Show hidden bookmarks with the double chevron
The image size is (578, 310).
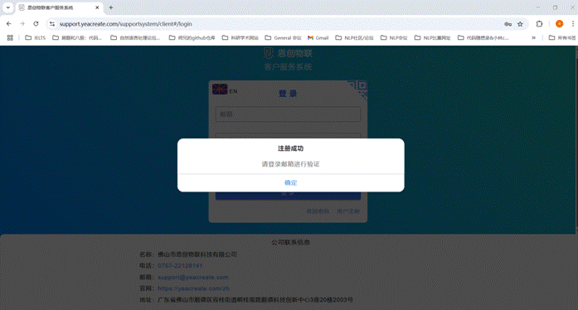point(533,37)
